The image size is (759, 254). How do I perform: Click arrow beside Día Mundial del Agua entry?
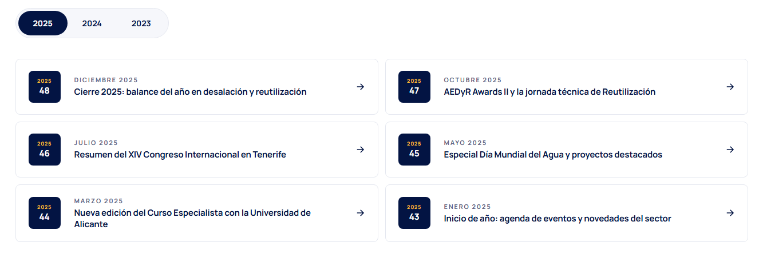click(730, 150)
